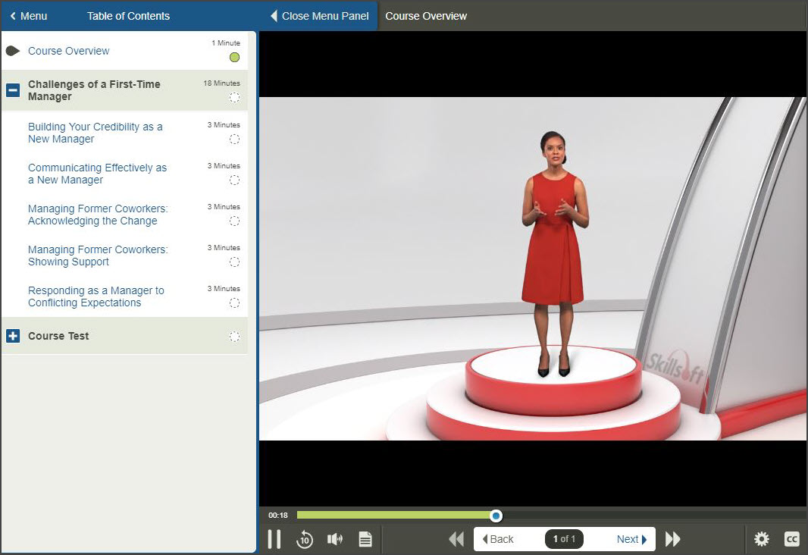
Task: Click the double-arrow fast-forward icon
Action: [x=673, y=539]
